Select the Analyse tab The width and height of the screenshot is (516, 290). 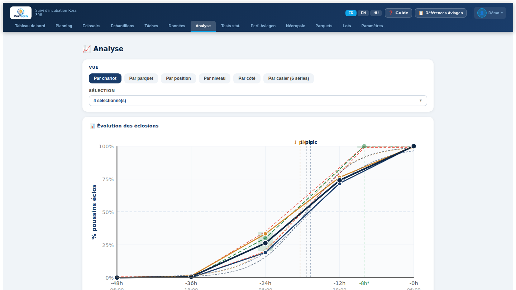[x=203, y=26]
